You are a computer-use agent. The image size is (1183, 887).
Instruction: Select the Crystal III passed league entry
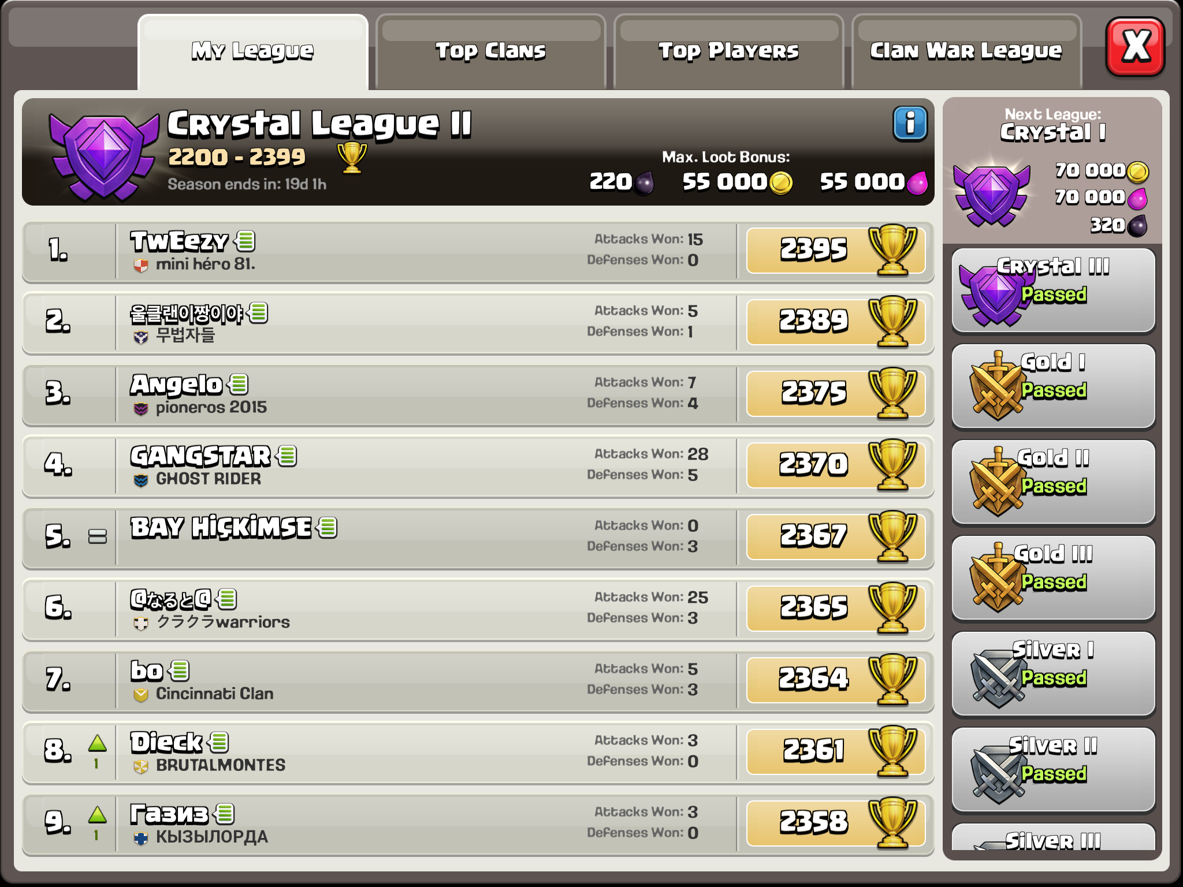click(1053, 290)
